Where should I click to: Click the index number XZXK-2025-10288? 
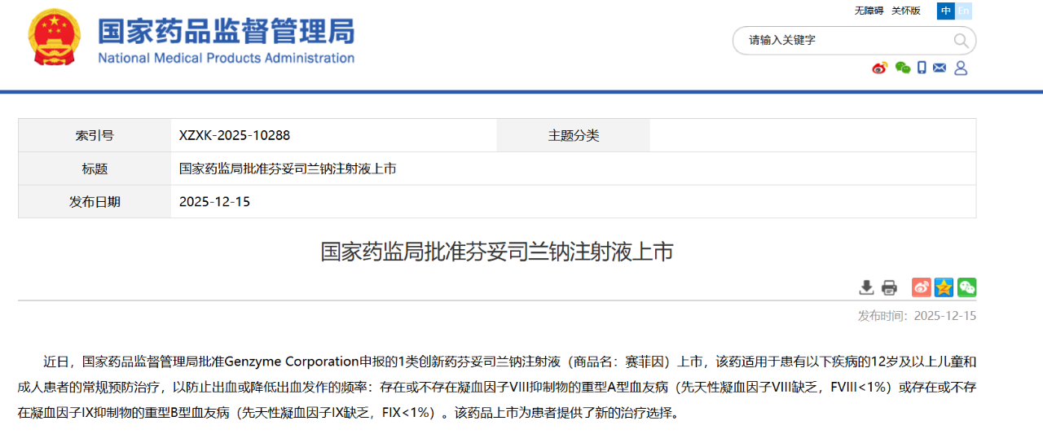[235, 135]
